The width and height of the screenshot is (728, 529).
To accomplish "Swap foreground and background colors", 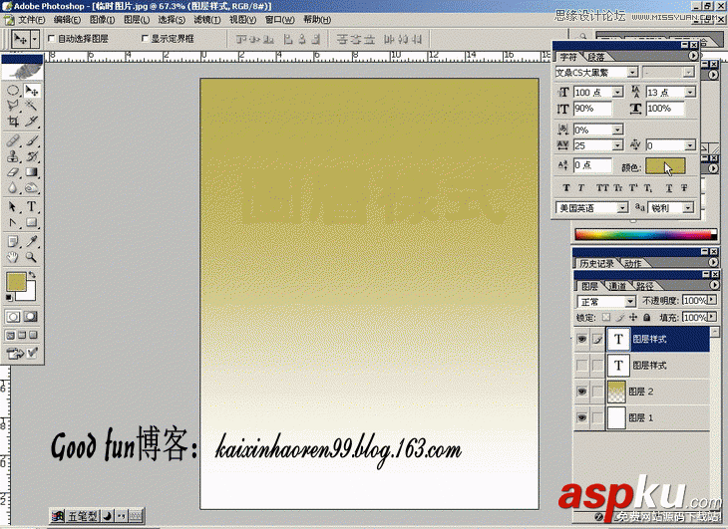I will 32,275.
